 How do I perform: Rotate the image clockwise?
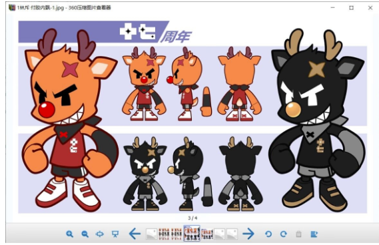pyautogui.click(x=284, y=234)
